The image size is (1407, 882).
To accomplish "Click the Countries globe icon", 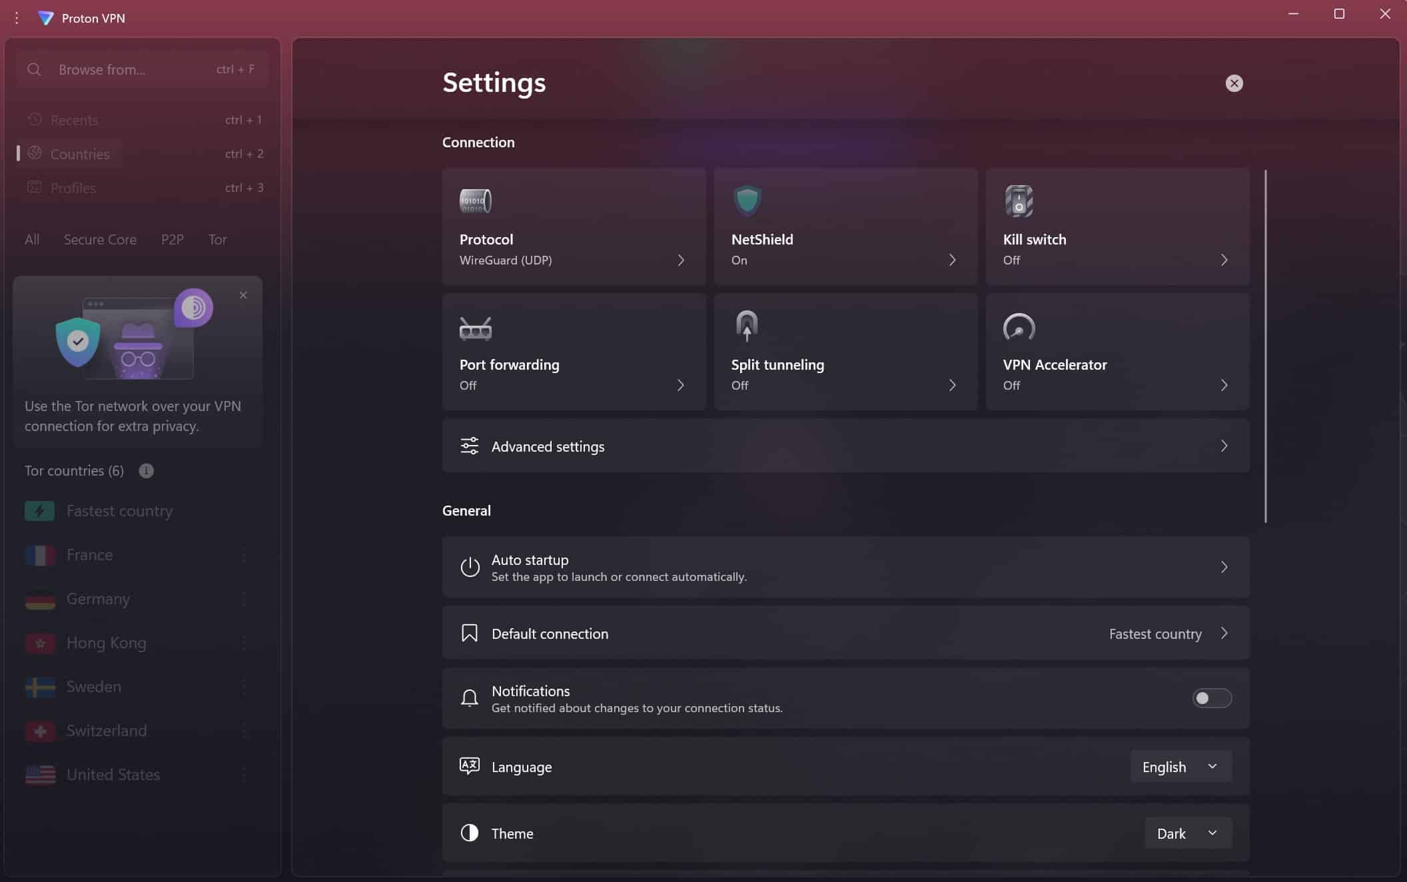I will (35, 153).
